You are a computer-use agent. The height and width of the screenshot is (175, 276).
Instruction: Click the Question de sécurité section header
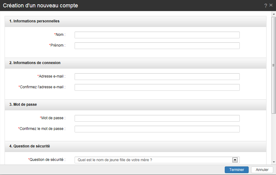coord(29,146)
